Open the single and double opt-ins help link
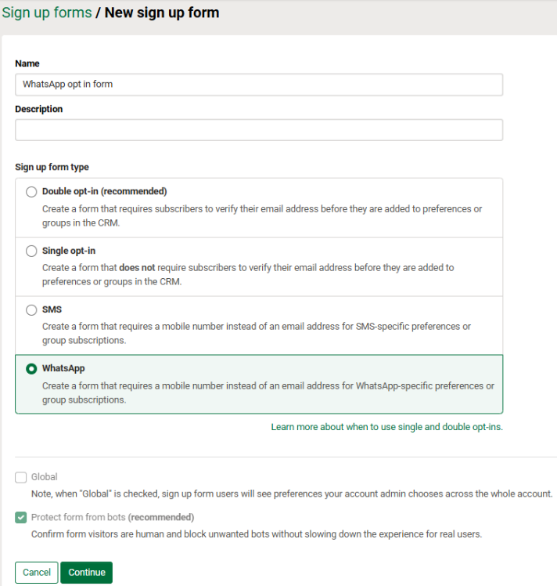This screenshot has width=557, height=586. pos(387,427)
